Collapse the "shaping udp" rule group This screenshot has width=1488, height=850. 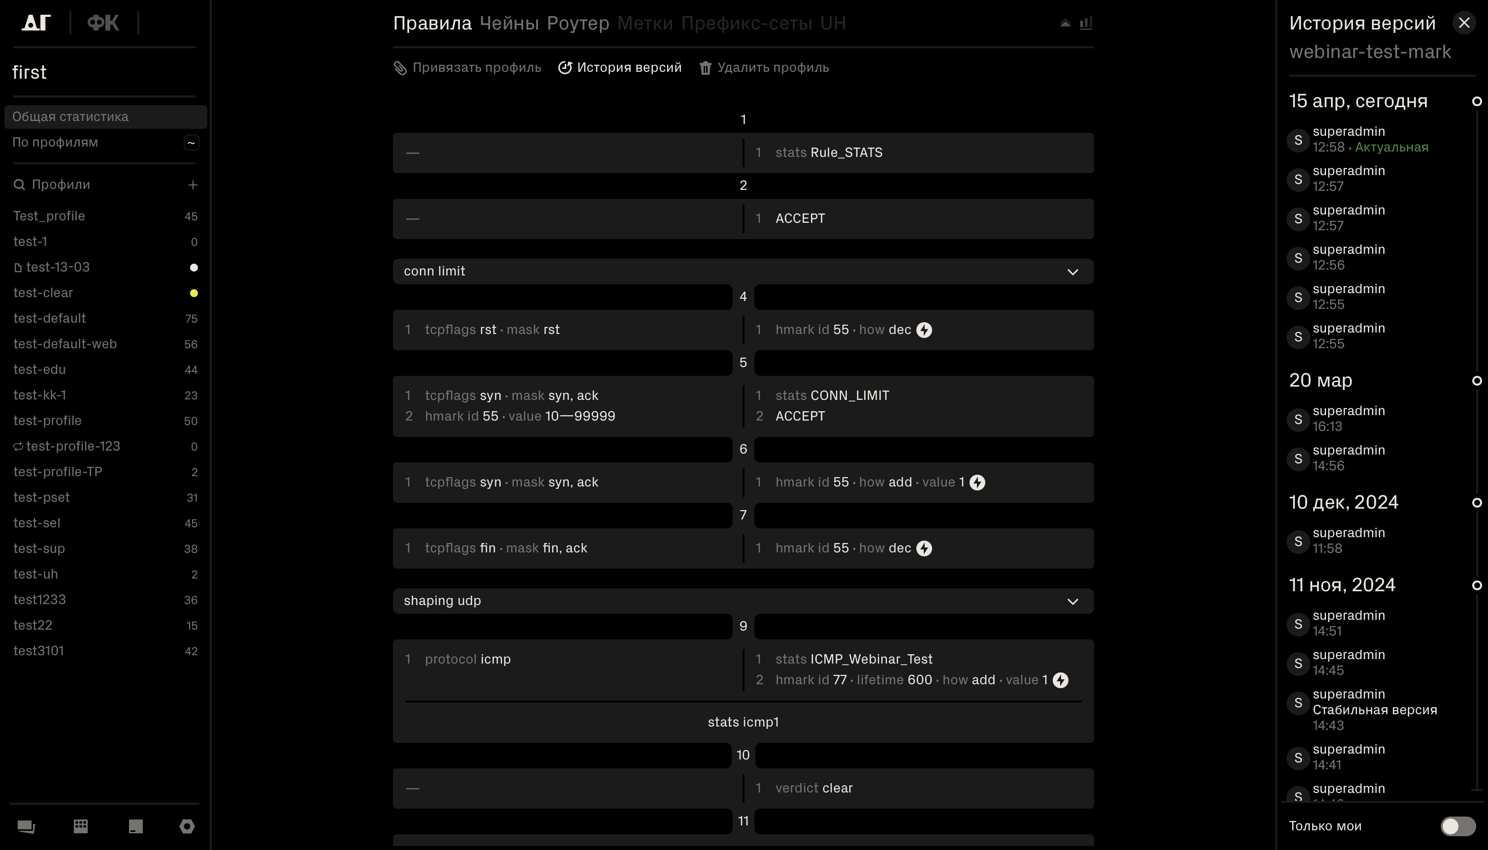1072,601
